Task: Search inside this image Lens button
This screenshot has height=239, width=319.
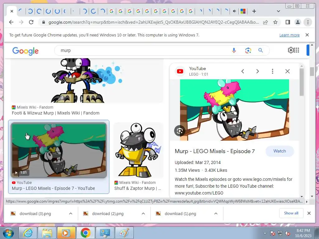Action: click(180, 131)
